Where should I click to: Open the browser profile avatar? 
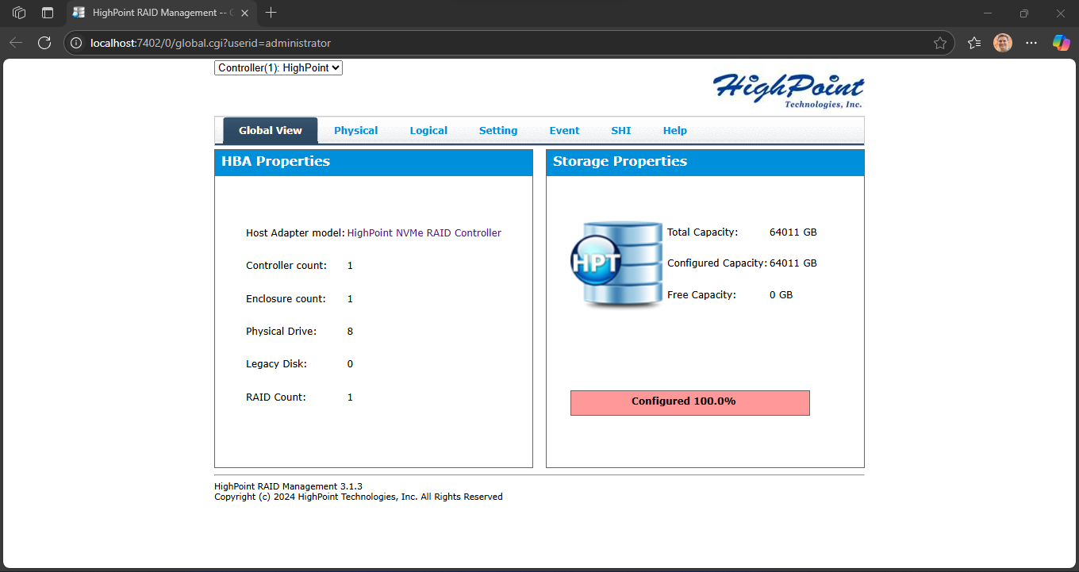point(1002,43)
